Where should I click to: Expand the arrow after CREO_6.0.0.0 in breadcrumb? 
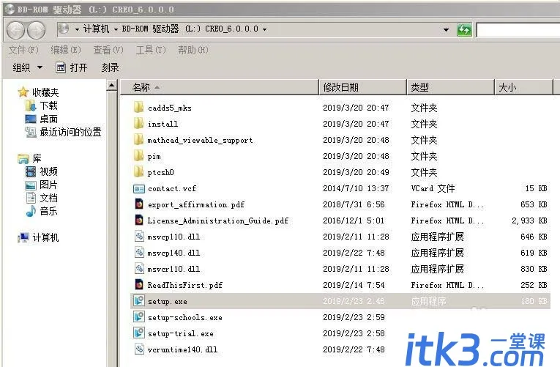point(265,29)
